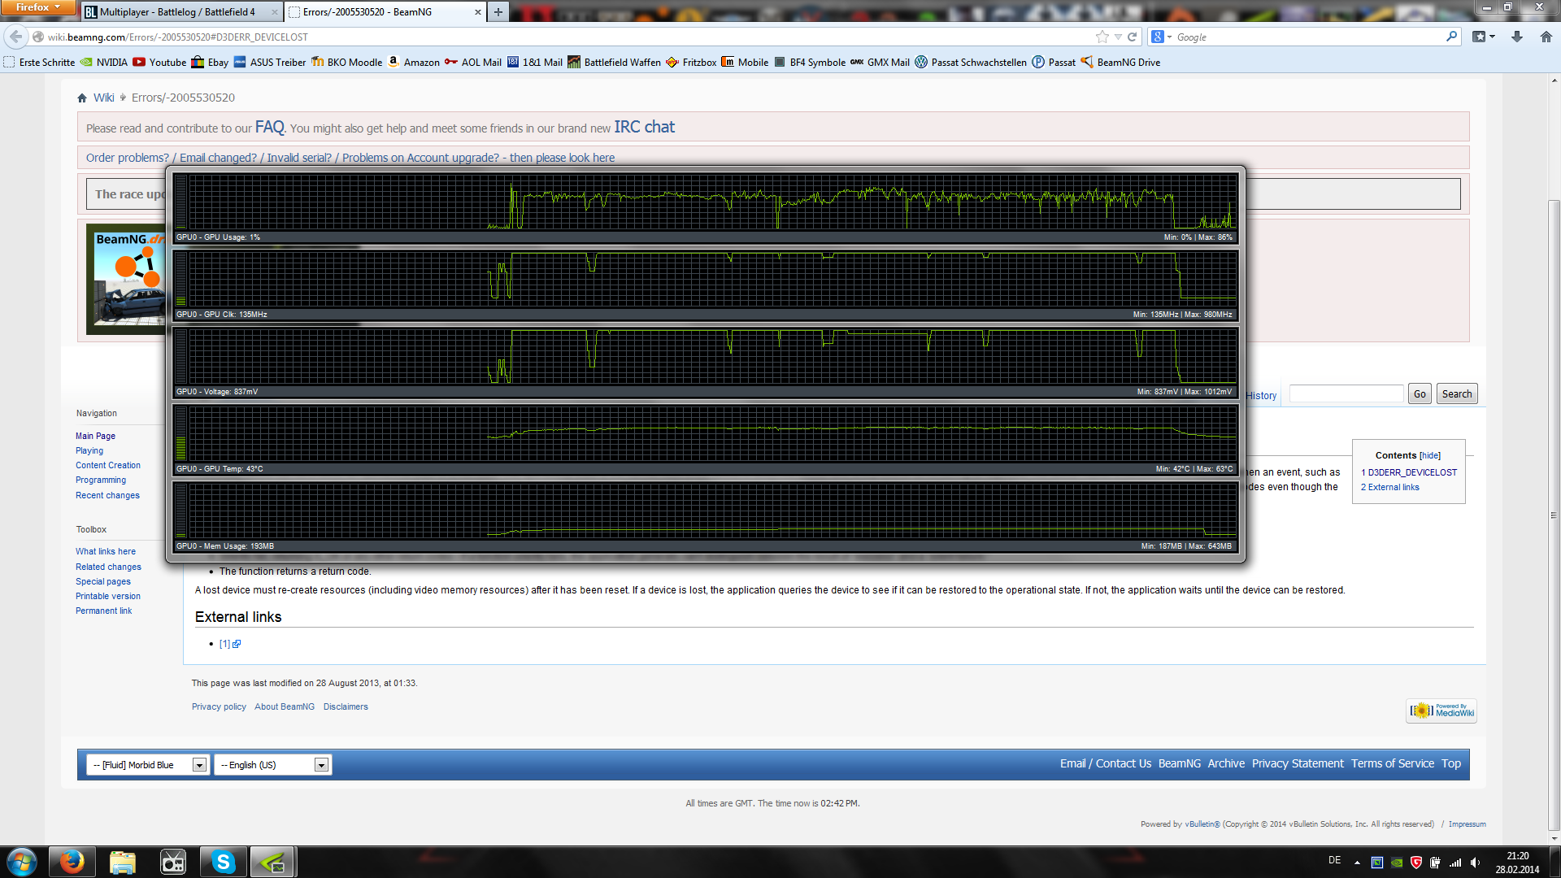This screenshot has height=878, width=1561.
Task: Open the ASUS Treiber bookmark
Action: click(x=270, y=62)
